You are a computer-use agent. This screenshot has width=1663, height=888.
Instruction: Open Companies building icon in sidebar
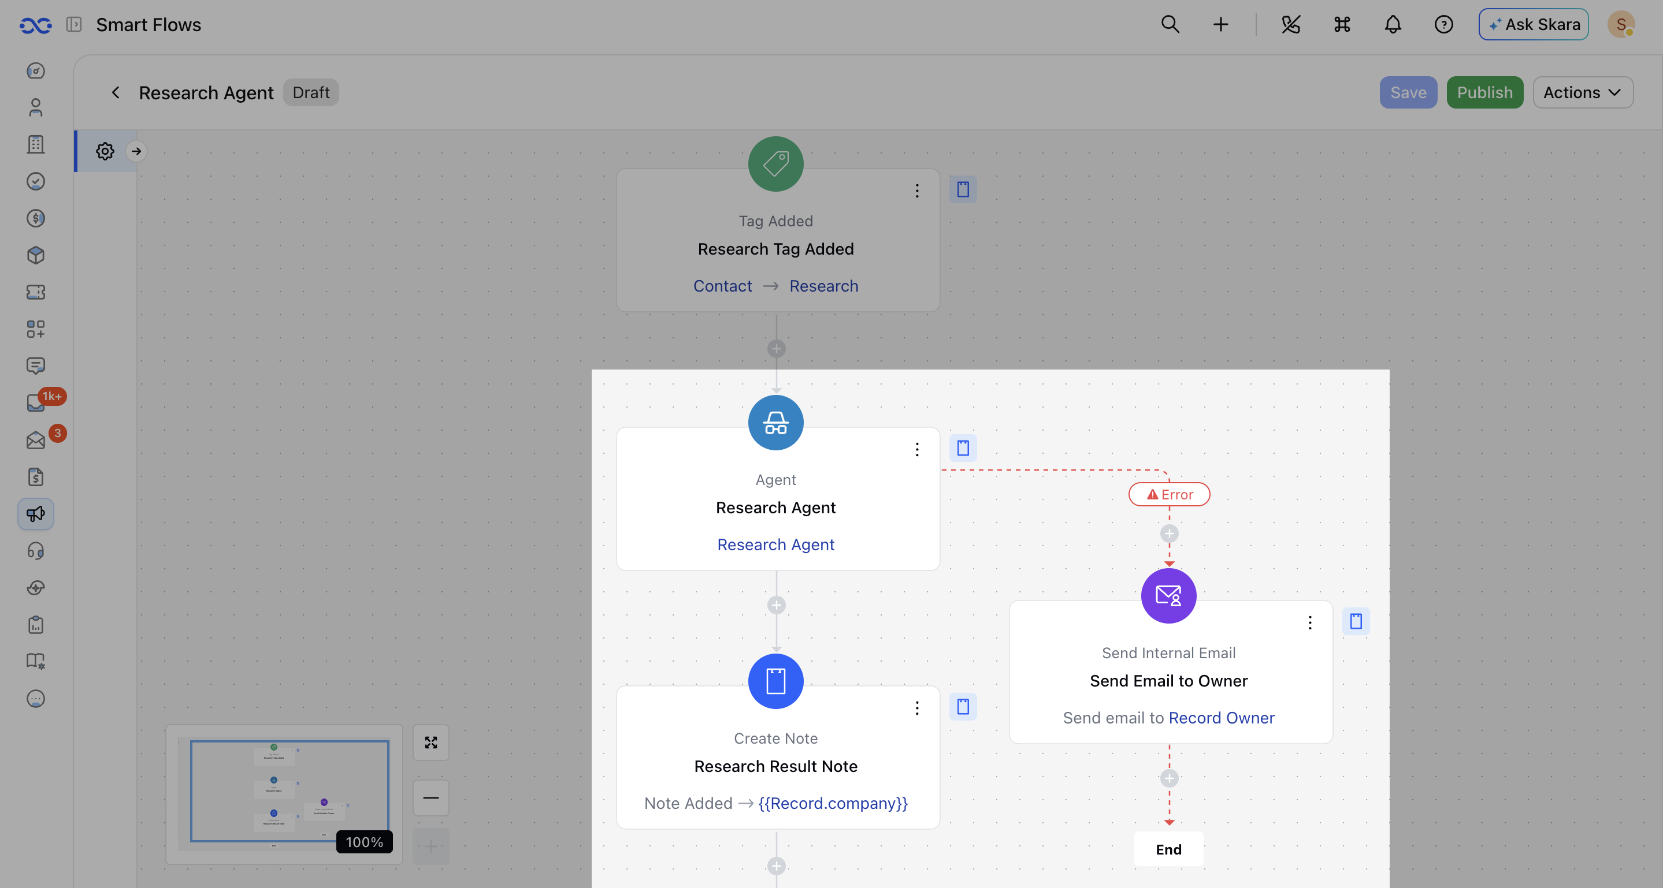35,144
